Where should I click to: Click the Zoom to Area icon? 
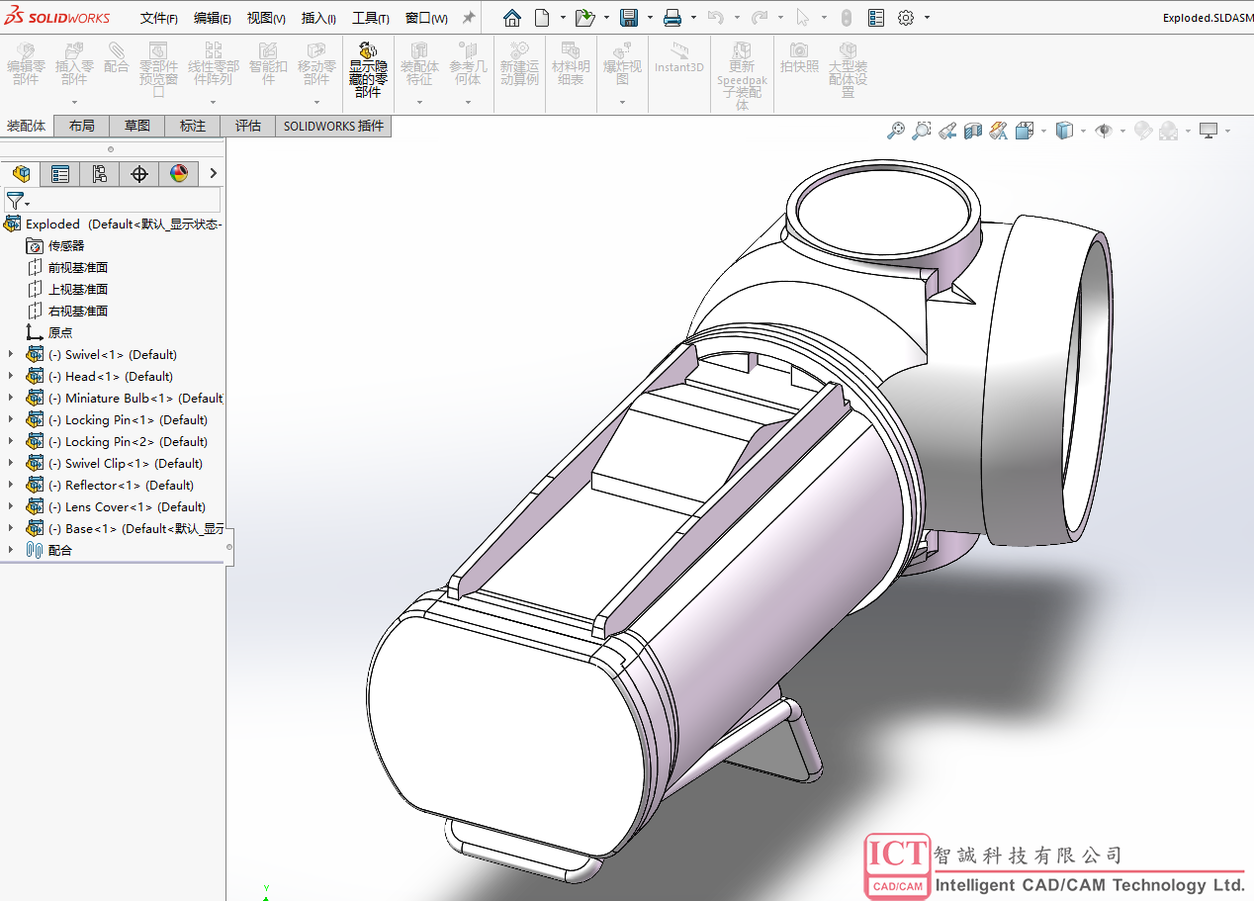[922, 131]
